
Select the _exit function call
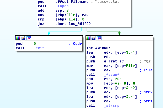39,48
